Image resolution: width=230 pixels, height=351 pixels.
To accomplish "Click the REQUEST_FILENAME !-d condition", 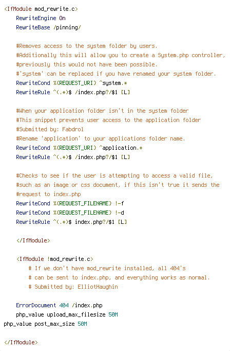I will (70, 213).
